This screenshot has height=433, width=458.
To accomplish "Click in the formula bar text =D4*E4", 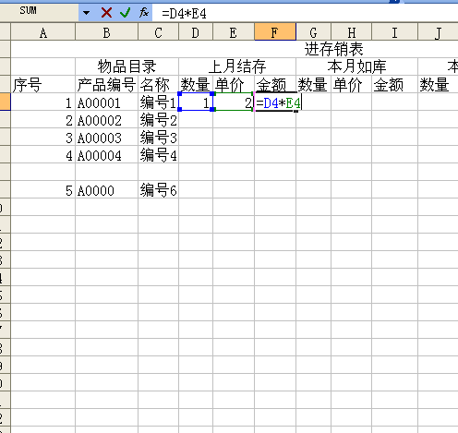I will (184, 14).
